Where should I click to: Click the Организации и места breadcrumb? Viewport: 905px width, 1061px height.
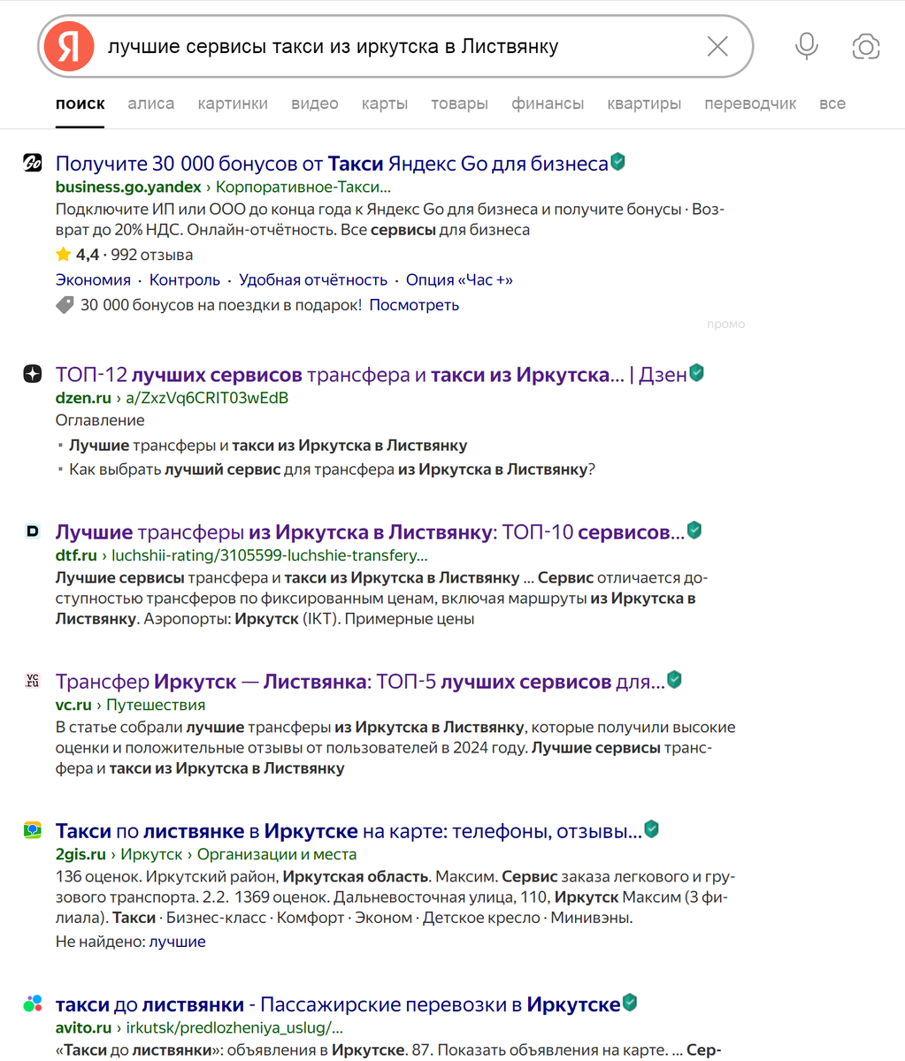click(x=277, y=854)
